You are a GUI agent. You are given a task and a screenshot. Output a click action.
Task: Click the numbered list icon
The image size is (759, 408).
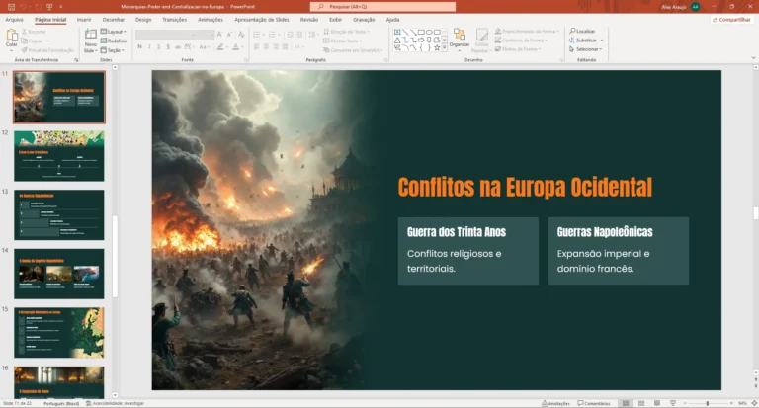click(274, 35)
